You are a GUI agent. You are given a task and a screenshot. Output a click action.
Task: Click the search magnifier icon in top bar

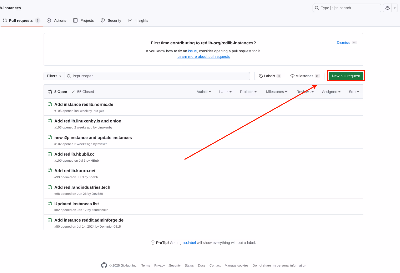[x=317, y=8]
